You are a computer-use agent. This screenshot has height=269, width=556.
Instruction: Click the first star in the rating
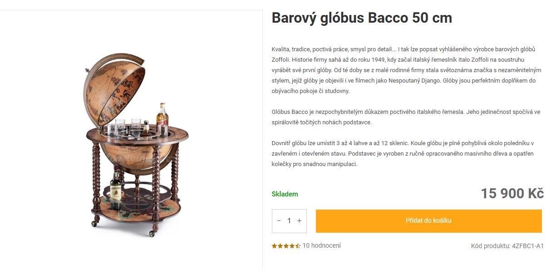[x=274, y=246]
